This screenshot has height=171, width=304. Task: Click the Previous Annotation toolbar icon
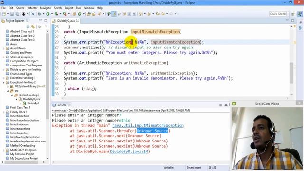(149, 14)
